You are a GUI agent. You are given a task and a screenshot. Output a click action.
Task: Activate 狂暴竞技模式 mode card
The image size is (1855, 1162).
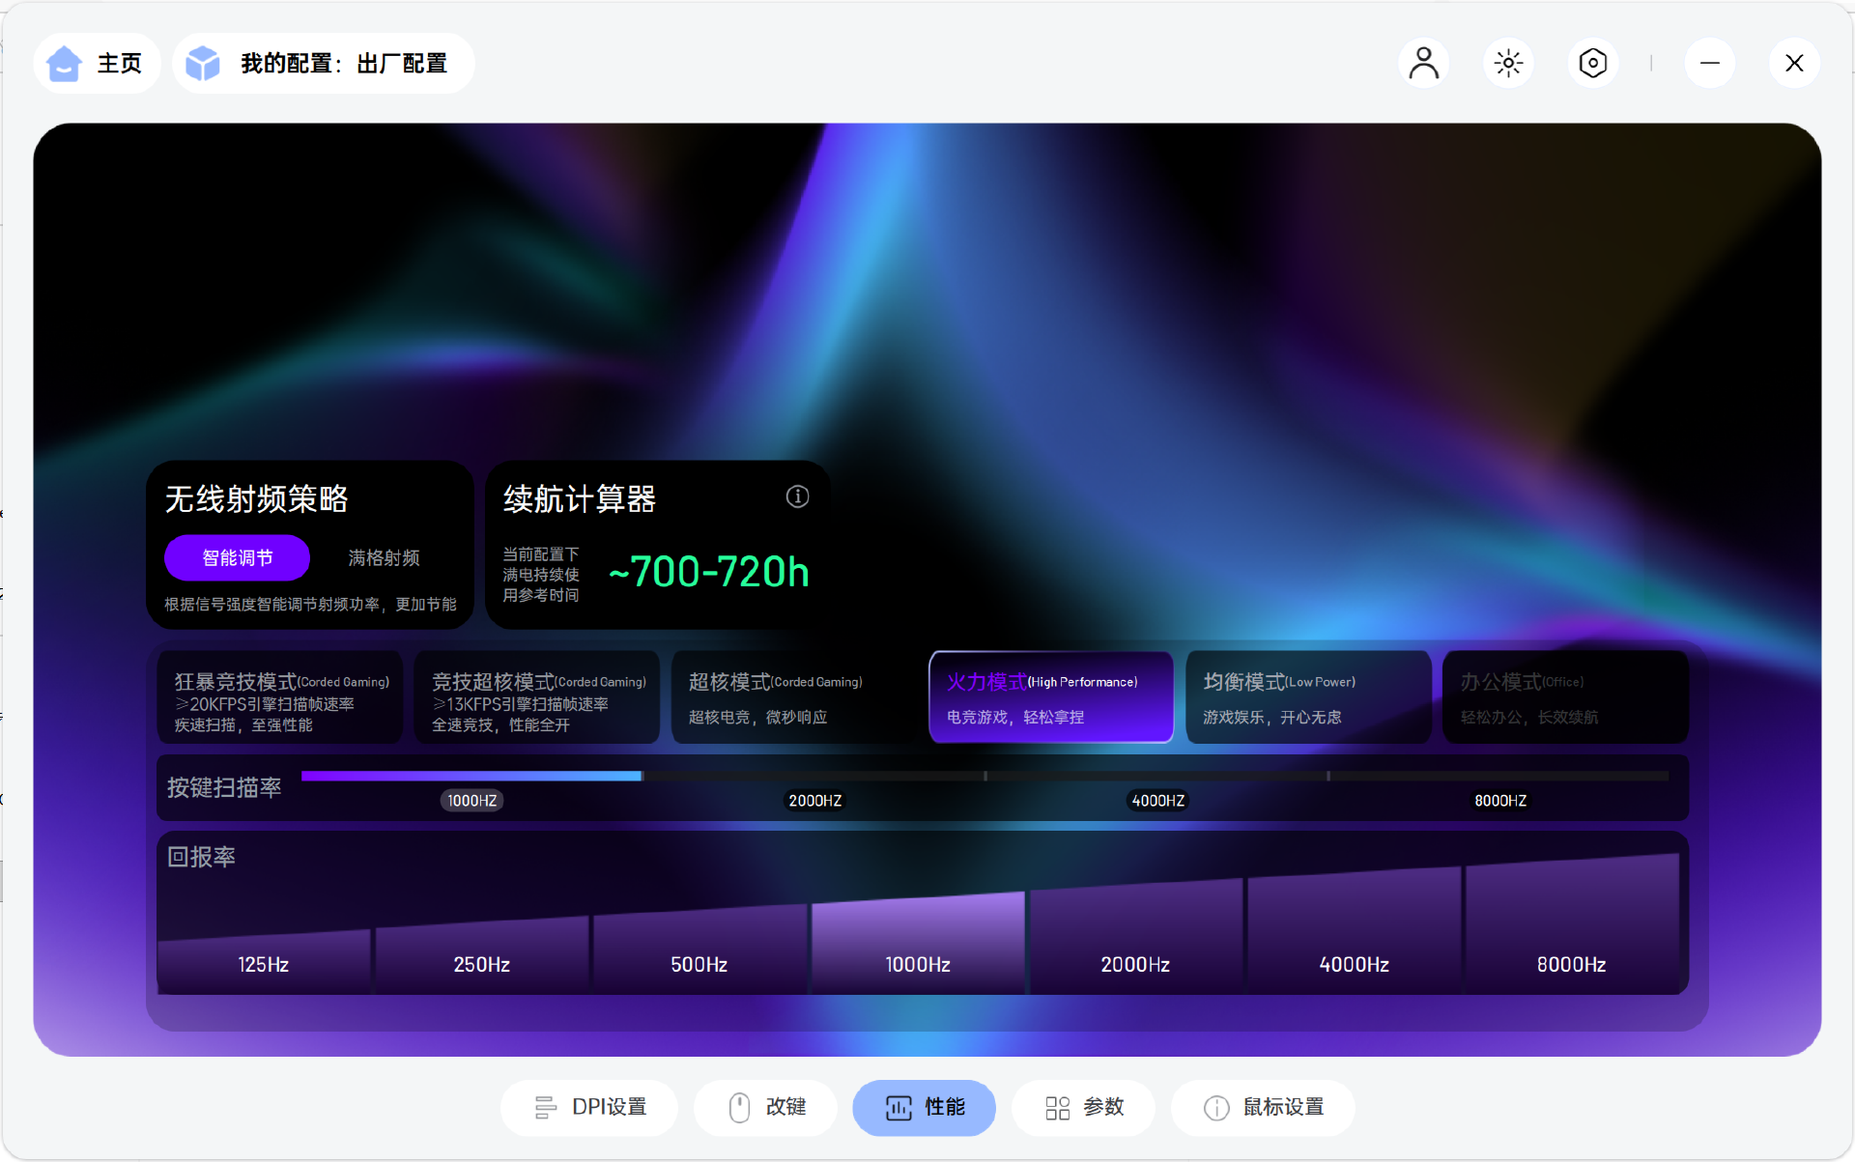280,697
